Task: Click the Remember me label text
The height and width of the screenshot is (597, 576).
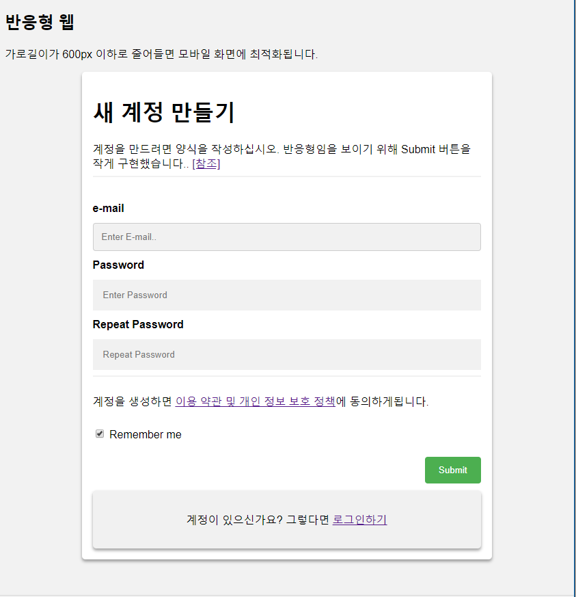Action: point(146,435)
